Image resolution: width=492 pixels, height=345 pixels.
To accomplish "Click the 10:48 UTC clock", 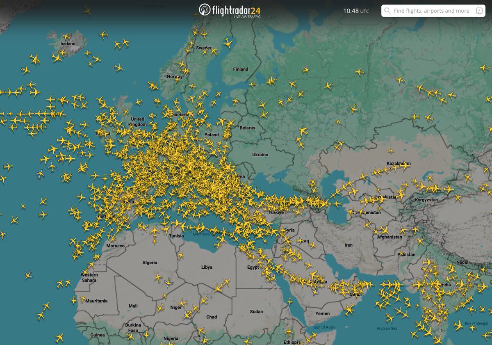I will [x=356, y=11].
